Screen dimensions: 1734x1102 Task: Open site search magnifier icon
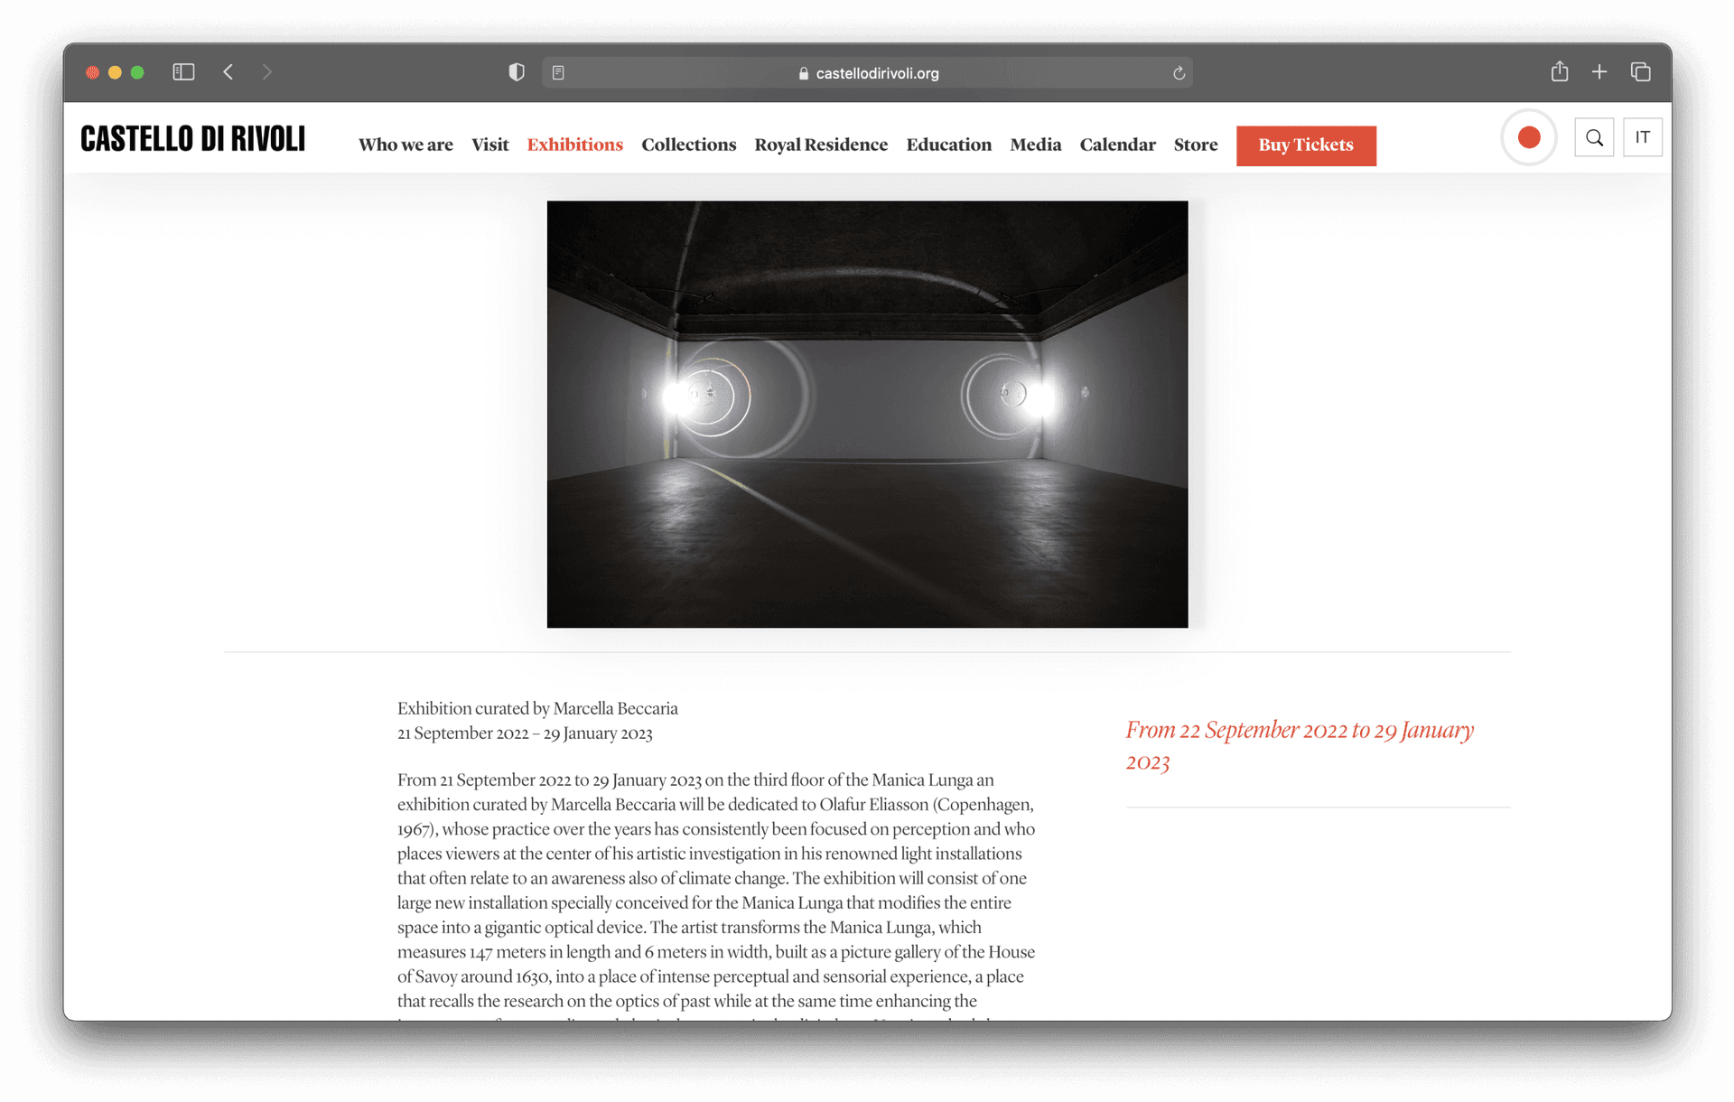pyautogui.click(x=1594, y=138)
